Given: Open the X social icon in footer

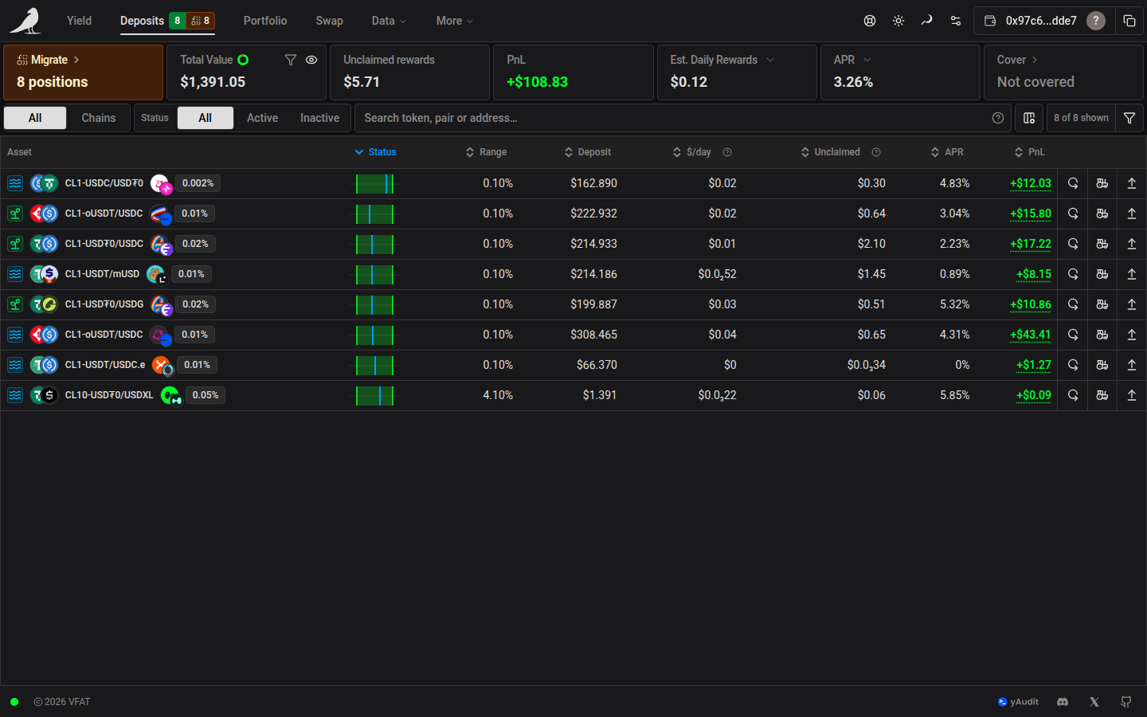Looking at the screenshot, I should point(1094,702).
